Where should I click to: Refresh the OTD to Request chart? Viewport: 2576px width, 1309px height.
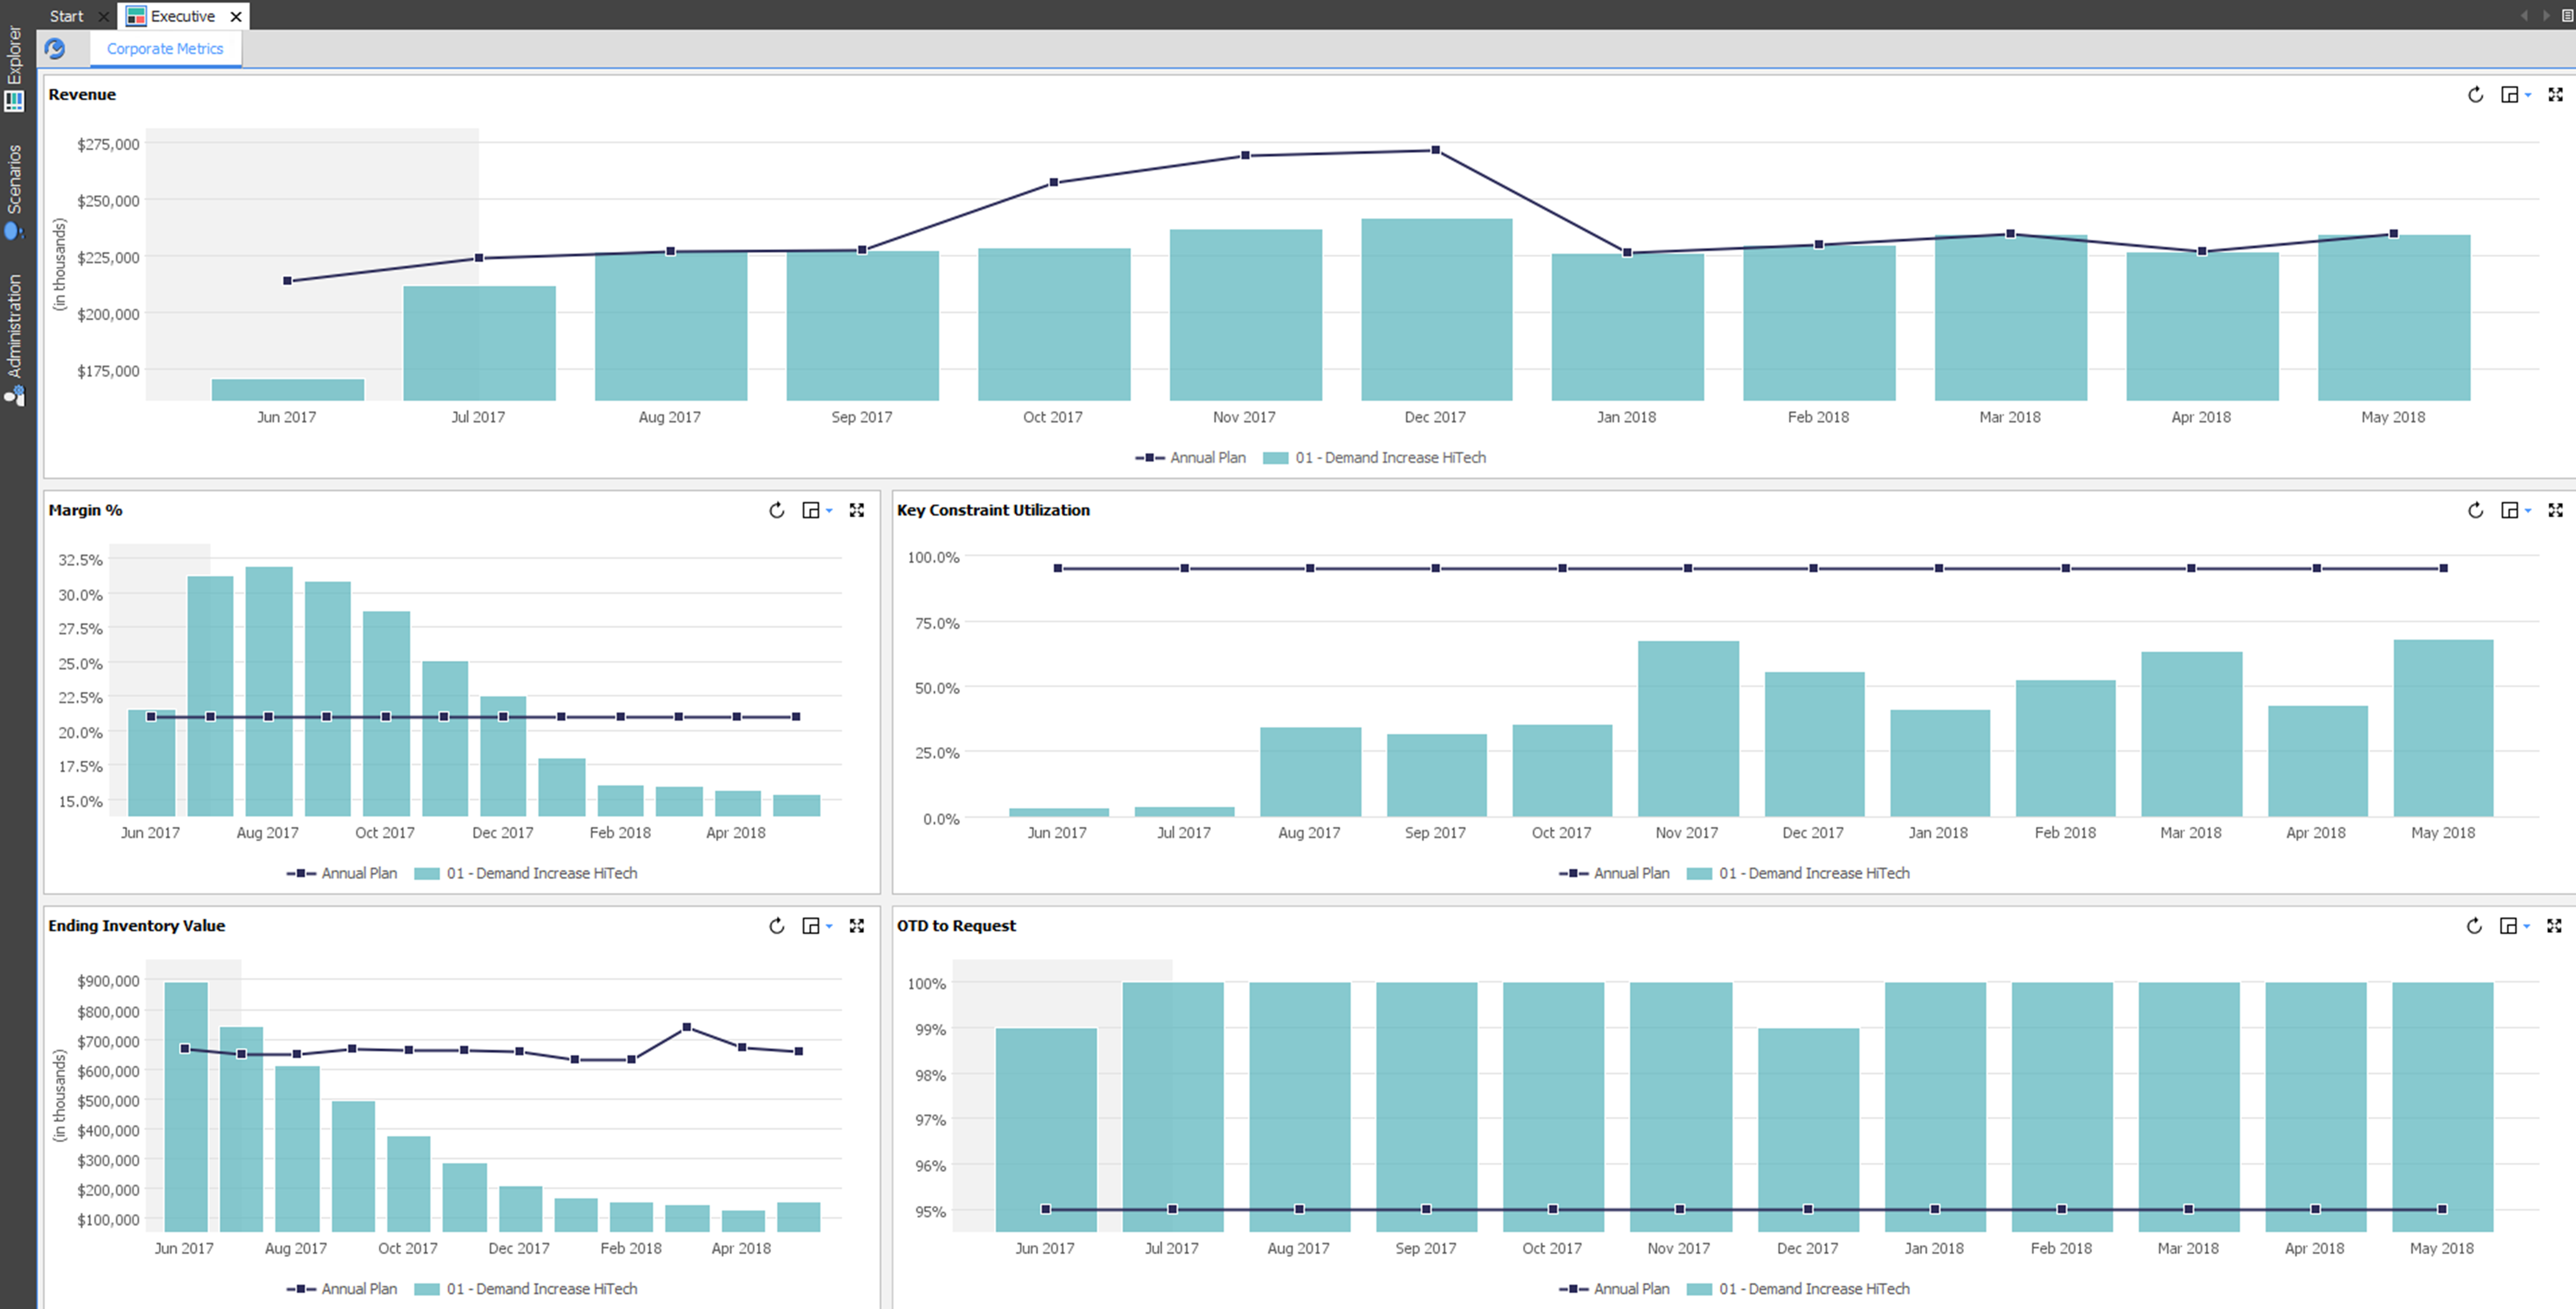[x=2474, y=926]
